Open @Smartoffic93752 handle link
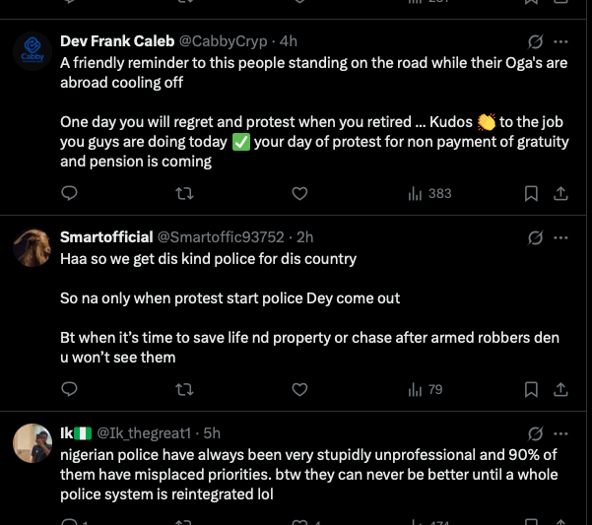Viewport: 592px width, 525px height. [221, 237]
